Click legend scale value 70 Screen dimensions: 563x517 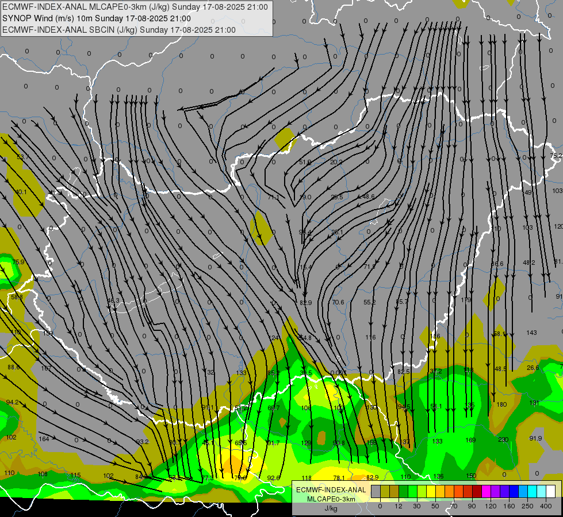(454, 506)
